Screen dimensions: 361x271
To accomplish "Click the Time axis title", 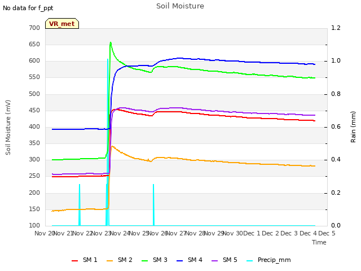I will (319, 242).
